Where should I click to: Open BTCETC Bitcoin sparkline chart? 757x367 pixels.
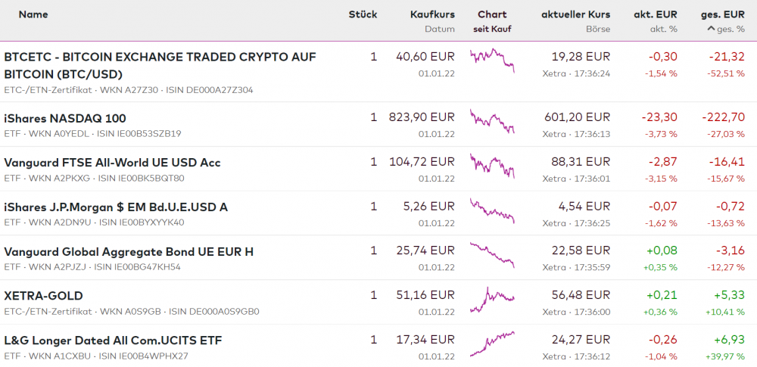tap(492, 60)
